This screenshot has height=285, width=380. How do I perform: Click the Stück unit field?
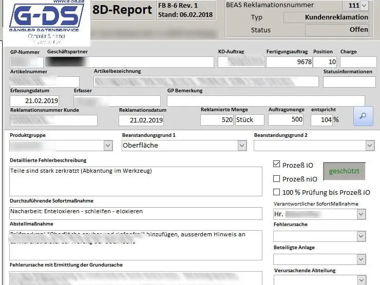tap(250, 120)
